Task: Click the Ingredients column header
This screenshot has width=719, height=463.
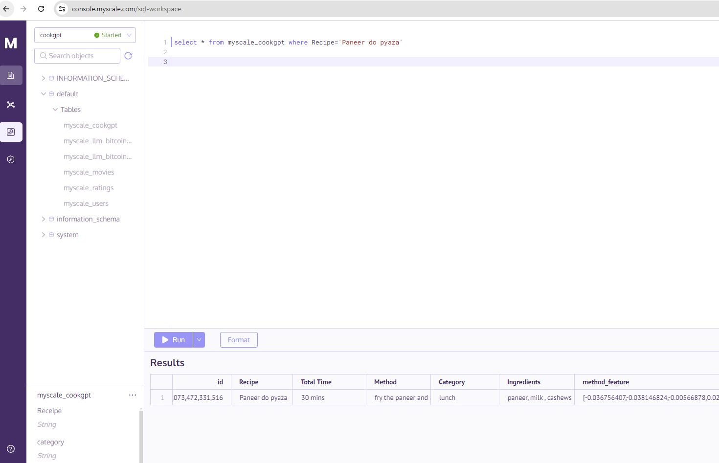Action: (523, 382)
